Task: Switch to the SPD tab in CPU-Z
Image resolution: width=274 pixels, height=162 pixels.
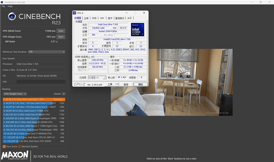Action: 102,18
